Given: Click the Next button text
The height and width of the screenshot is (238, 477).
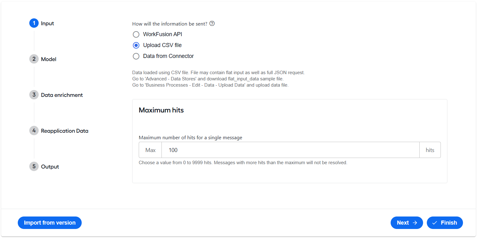Looking at the screenshot, I should coord(403,223).
